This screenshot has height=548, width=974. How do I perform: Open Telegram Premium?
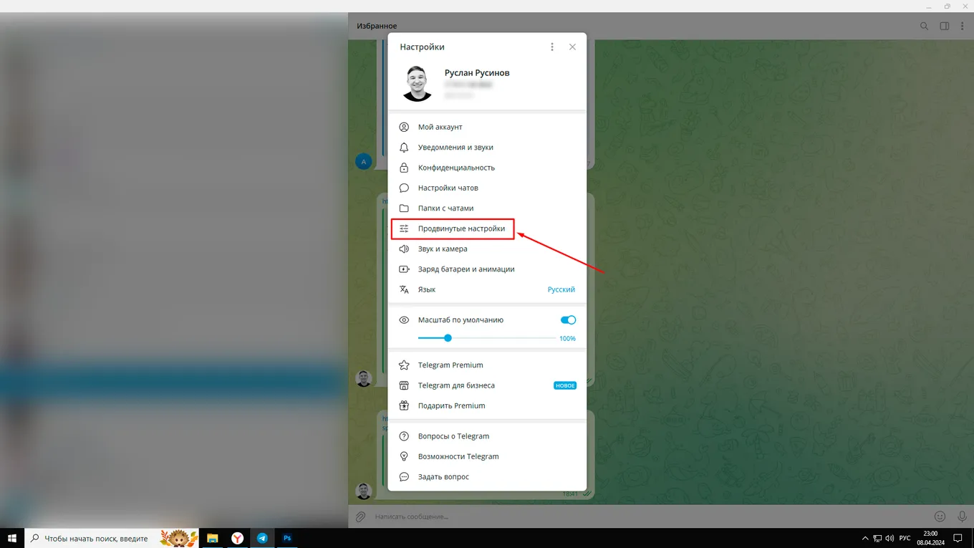pos(487,365)
